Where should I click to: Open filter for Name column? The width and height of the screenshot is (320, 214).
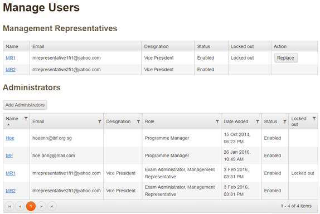pyautogui.click(x=26, y=119)
